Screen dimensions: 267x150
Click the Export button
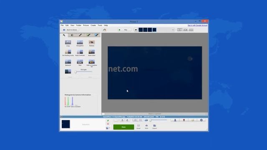click(155, 127)
